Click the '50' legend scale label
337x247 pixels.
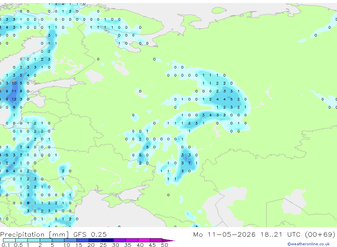coord(165,245)
